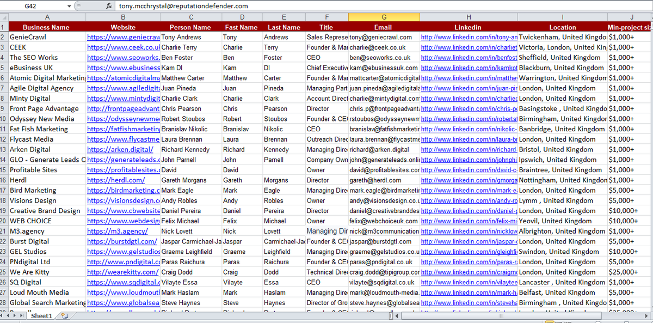The width and height of the screenshot is (653, 323).
Task: Select Bristol, United Kingdom location cell
Action: coord(563,149)
